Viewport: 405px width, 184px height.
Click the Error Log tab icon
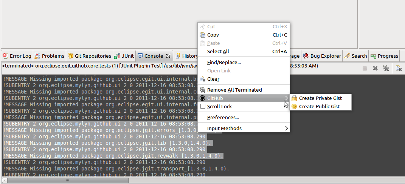click(x=5, y=56)
